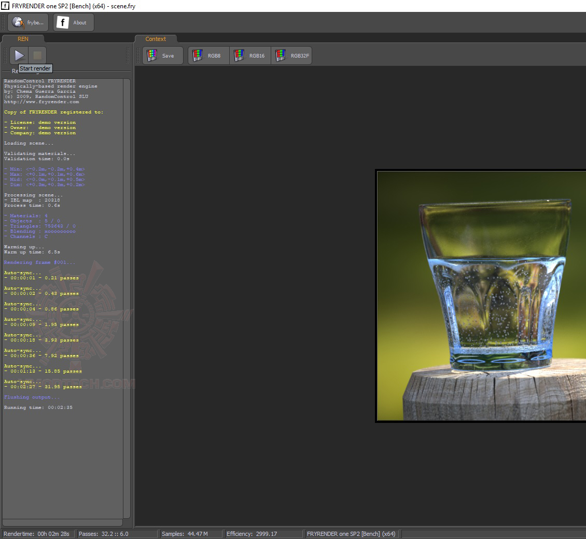Click the rendered glass image preview
This screenshot has width=586, height=539.
[x=481, y=295]
